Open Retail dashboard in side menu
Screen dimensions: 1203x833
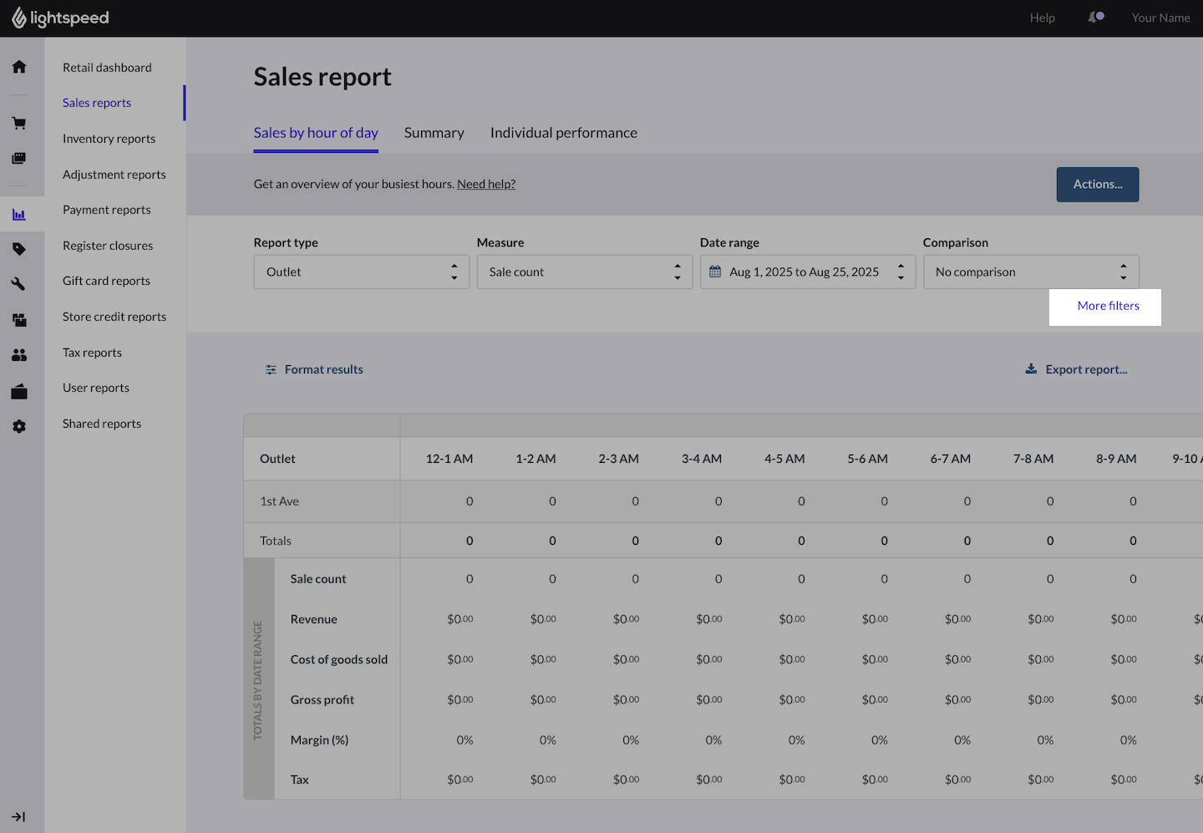(x=107, y=68)
